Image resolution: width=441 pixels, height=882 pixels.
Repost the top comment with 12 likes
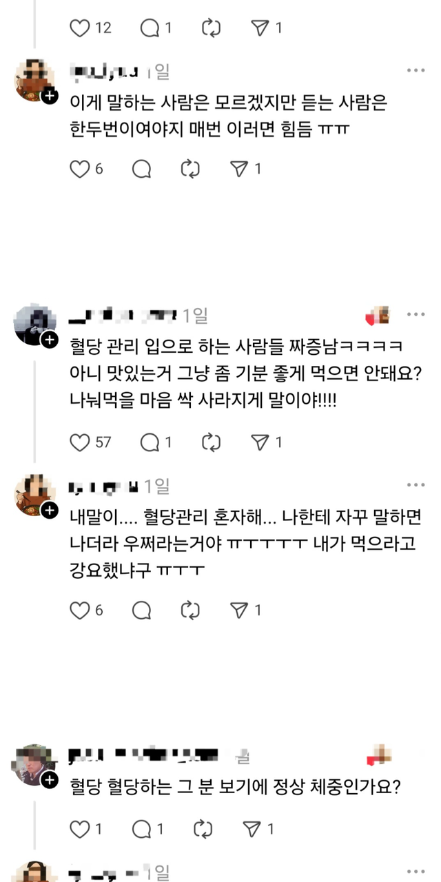(209, 28)
